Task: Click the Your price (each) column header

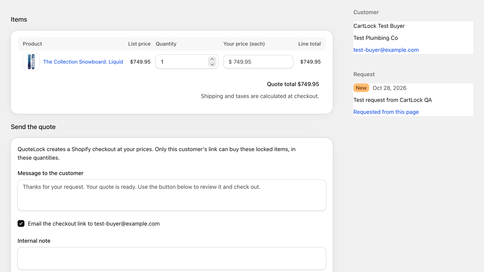Action: coord(244,44)
